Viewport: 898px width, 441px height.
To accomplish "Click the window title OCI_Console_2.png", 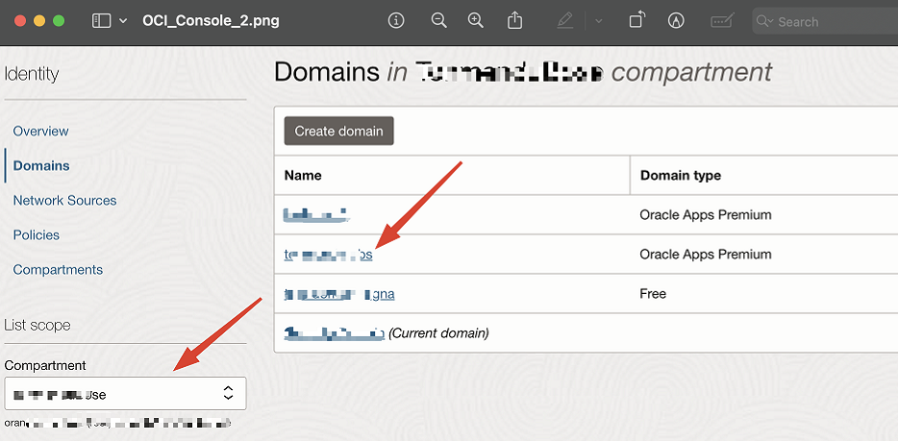I will (x=211, y=21).
